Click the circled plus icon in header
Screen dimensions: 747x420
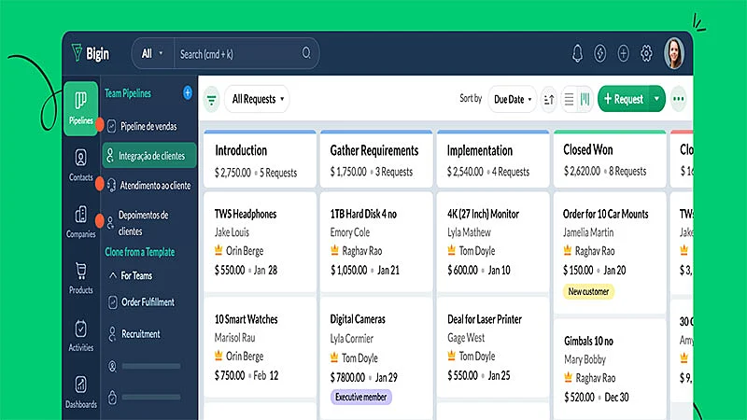pos(624,53)
